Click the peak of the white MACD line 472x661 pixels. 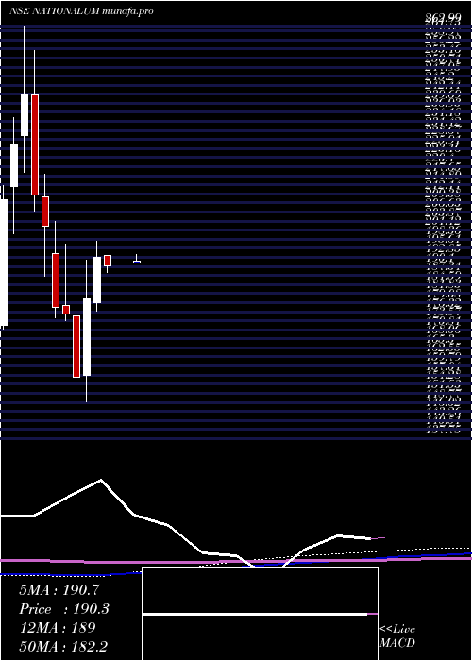tap(101, 480)
